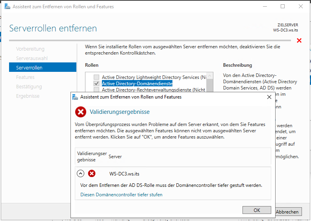Collapse the WS-DC3.ws.its validation result
The image size is (311, 221).
point(80,174)
